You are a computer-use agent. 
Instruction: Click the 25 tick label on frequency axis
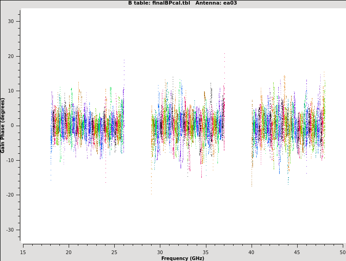[114, 252]
